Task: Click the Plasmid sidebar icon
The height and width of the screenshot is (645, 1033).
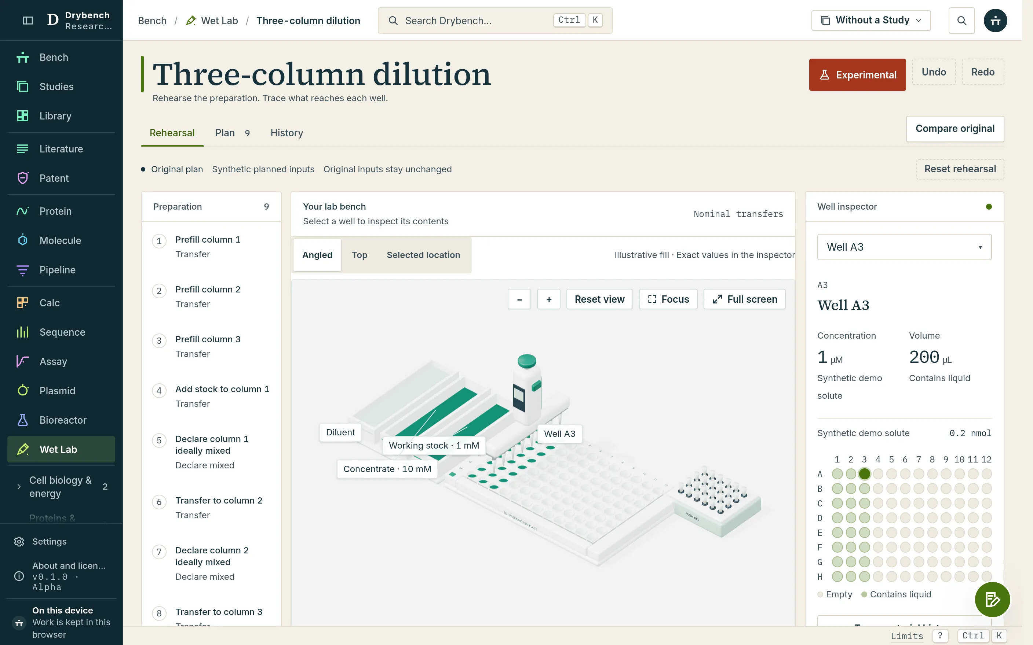Action: point(23,390)
